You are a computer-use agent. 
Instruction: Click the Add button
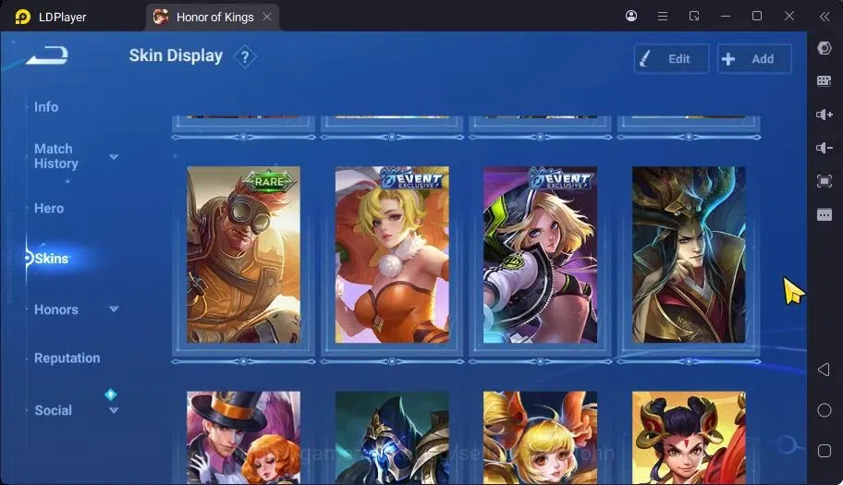point(754,58)
